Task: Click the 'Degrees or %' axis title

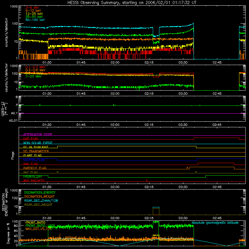Action: 8,233
